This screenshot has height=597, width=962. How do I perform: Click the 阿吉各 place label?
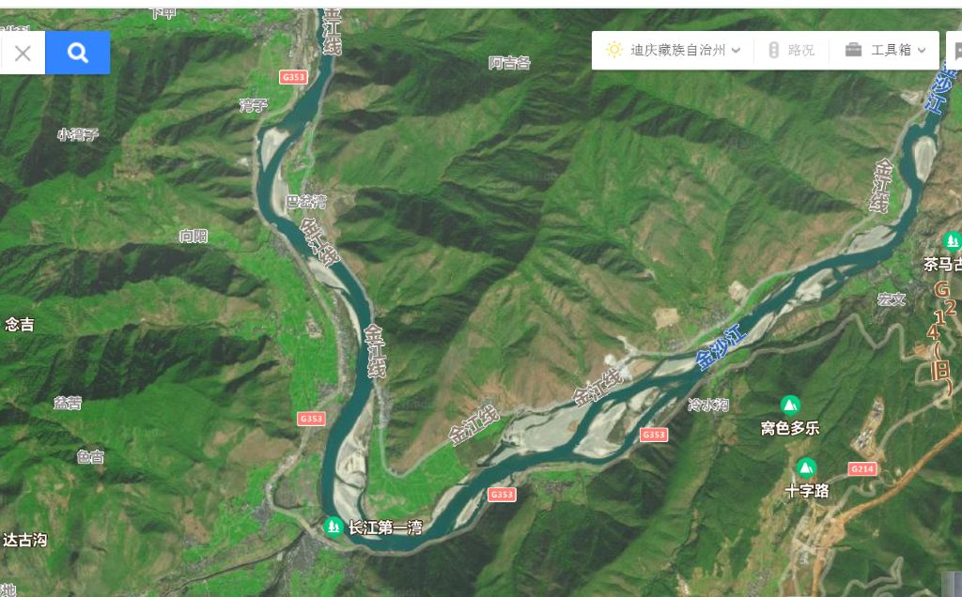pyautogui.click(x=509, y=63)
